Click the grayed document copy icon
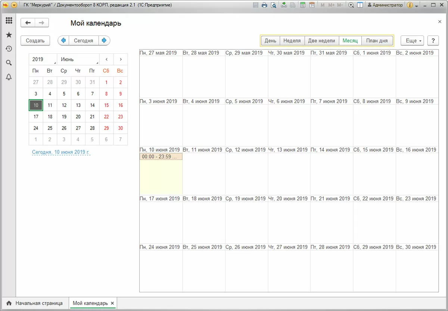Viewport: 448px width, 311px height. pyautogui.click(x=293, y=5)
